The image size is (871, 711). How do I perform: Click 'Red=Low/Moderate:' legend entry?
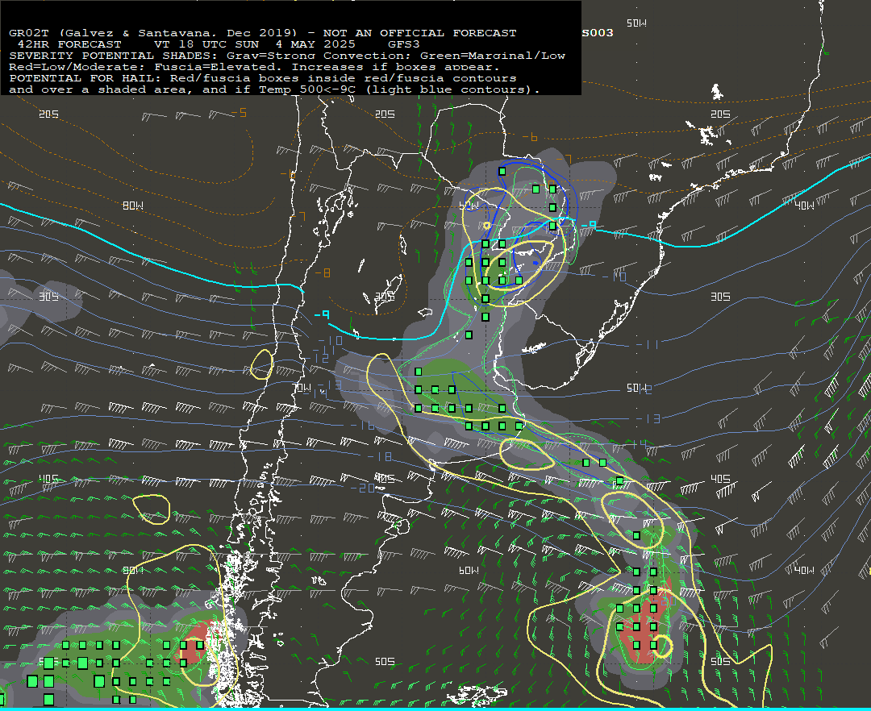pyautogui.click(x=77, y=67)
